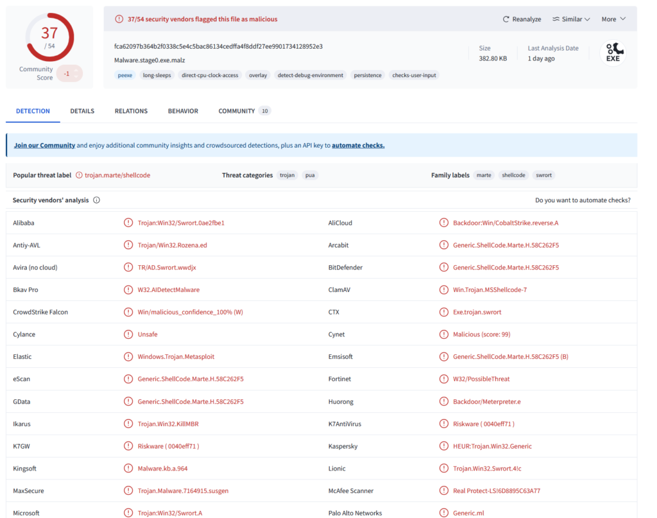Image resolution: width=657 pixels, height=518 pixels.
Task: Click the info icon beside Security vendors' analysis
Action: (96, 200)
